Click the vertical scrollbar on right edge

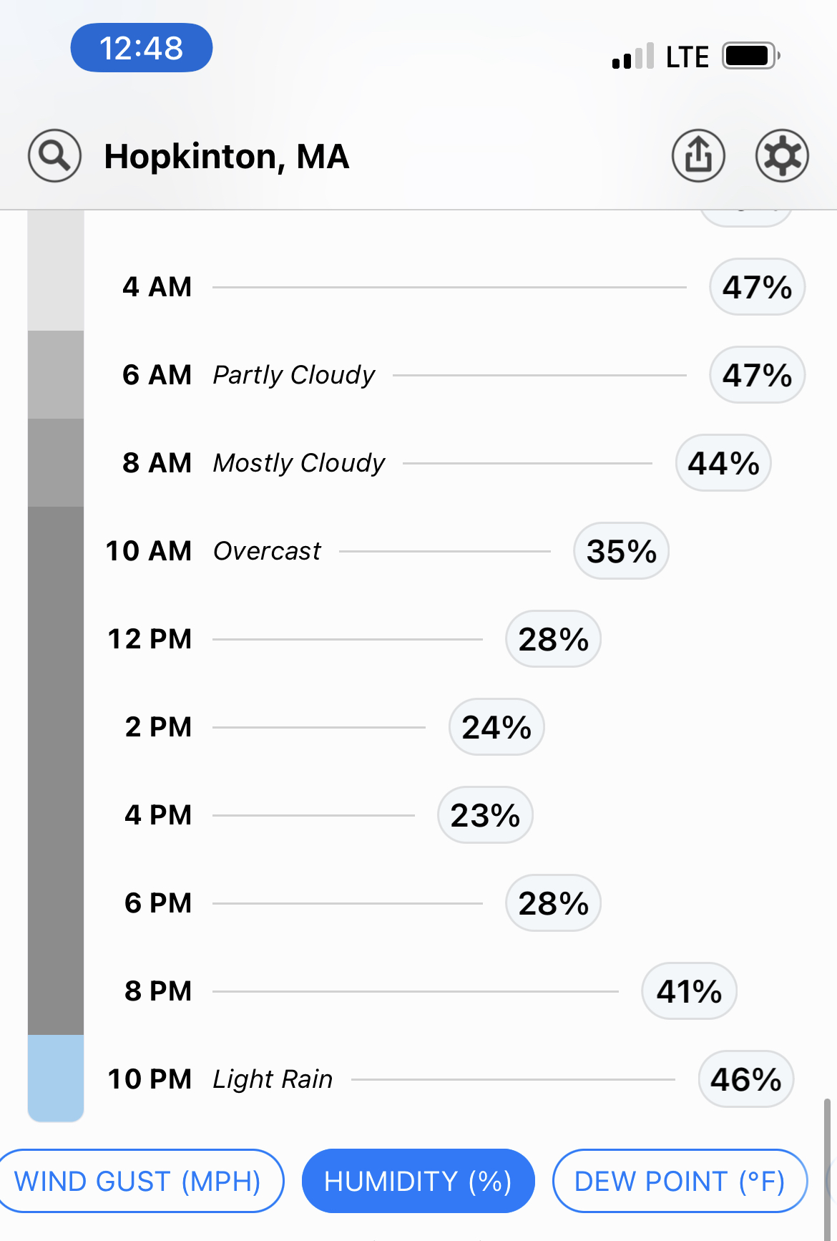(x=827, y=1167)
